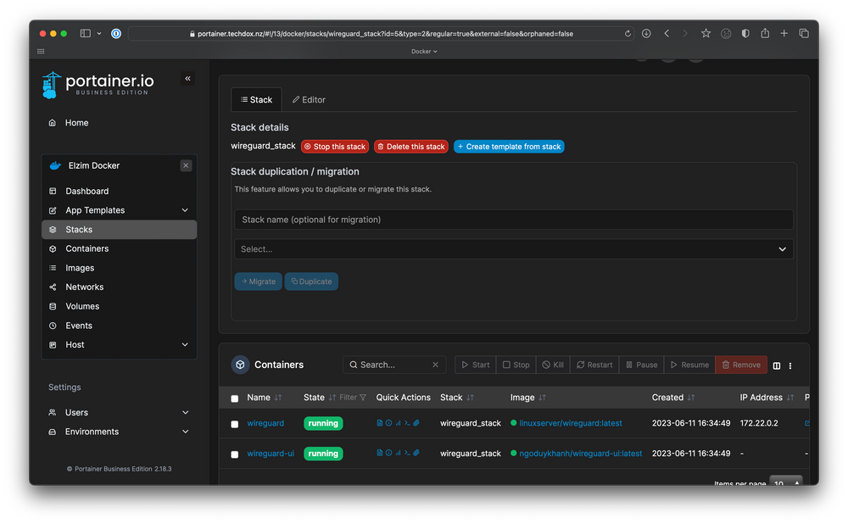Check the select-all checkbox in containers header

point(234,397)
